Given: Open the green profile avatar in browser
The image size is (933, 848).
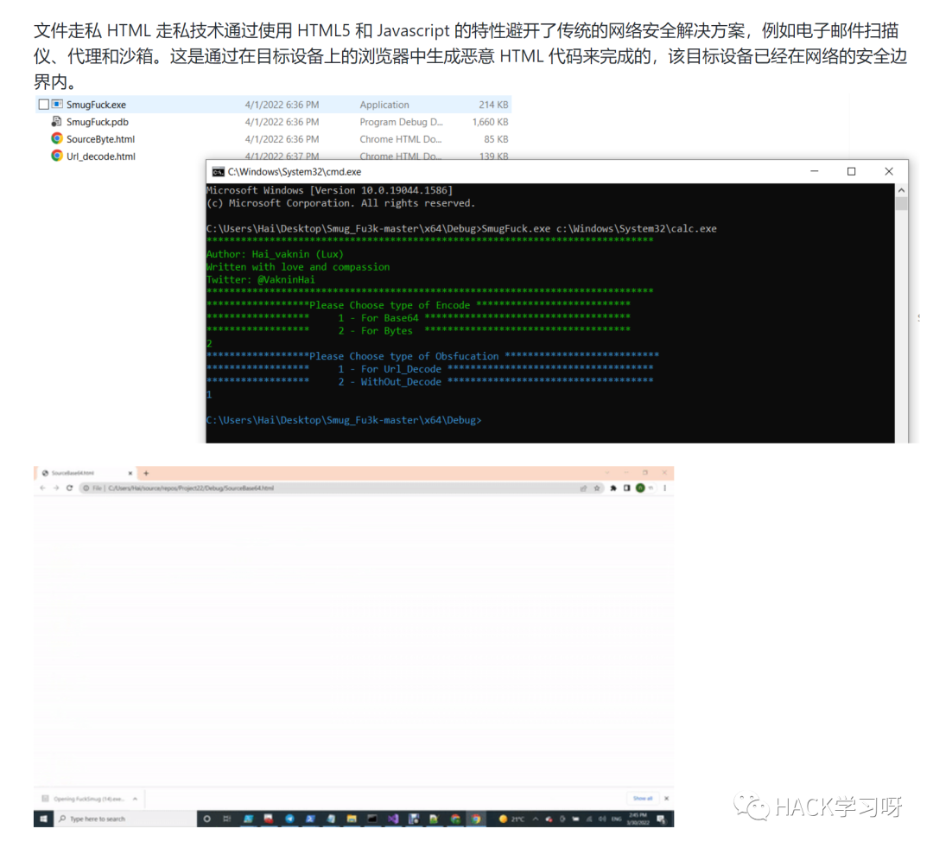Looking at the screenshot, I should 640,488.
